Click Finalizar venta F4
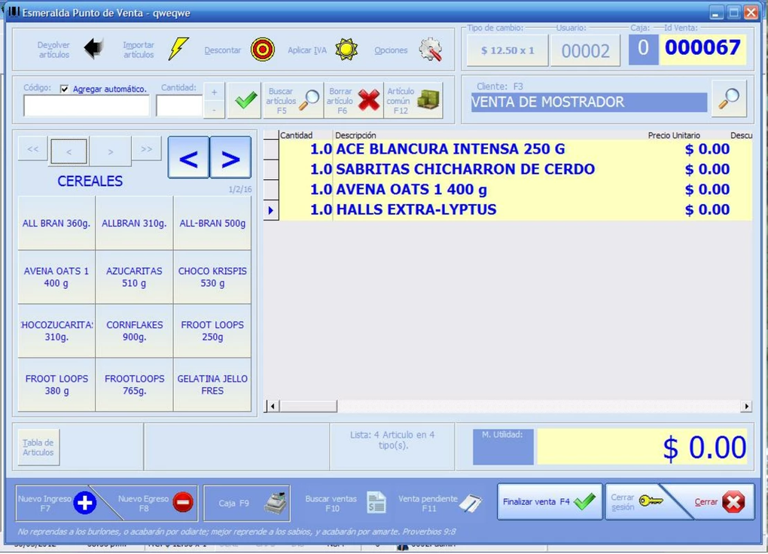This screenshot has width=768, height=554. coord(549,501)
